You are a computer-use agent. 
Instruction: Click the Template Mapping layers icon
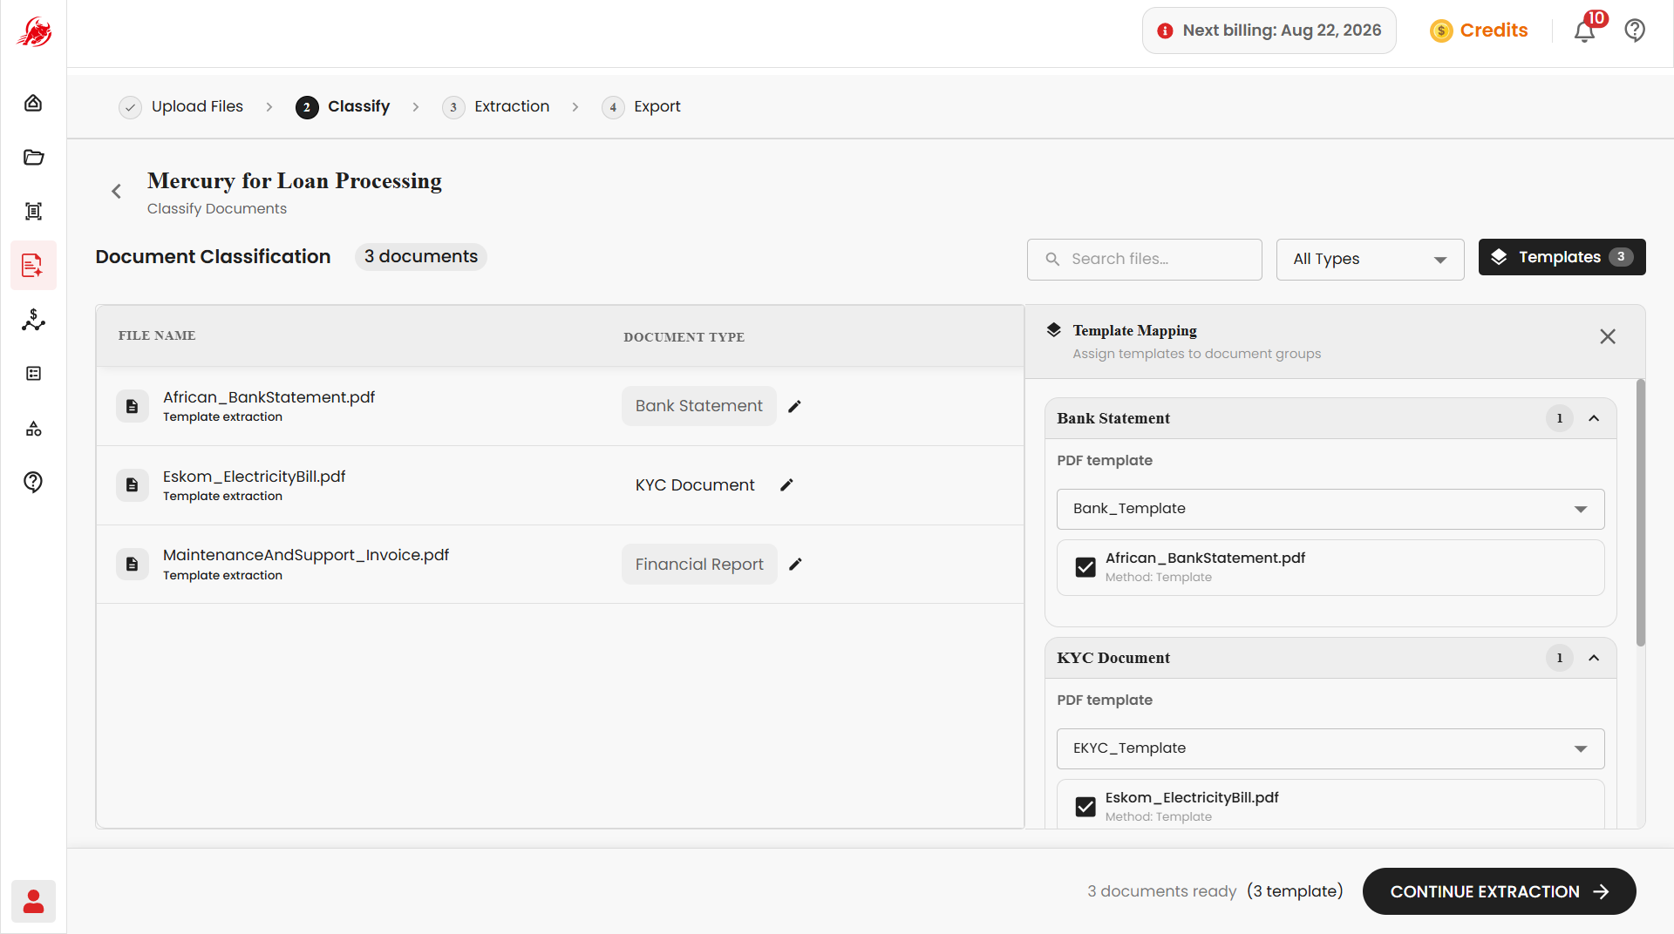pyautogui.click(x=1054, y=330)
